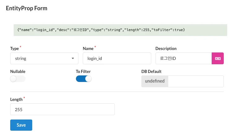Click the EntityProp Form heading
This screenshot has width=234, height=140.
pyautogui.click(x=27, y=8)
